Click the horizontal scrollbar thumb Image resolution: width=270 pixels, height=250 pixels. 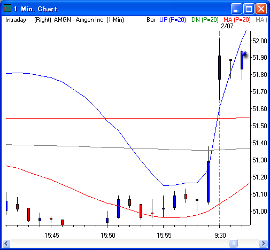click(x=234, y=243)
